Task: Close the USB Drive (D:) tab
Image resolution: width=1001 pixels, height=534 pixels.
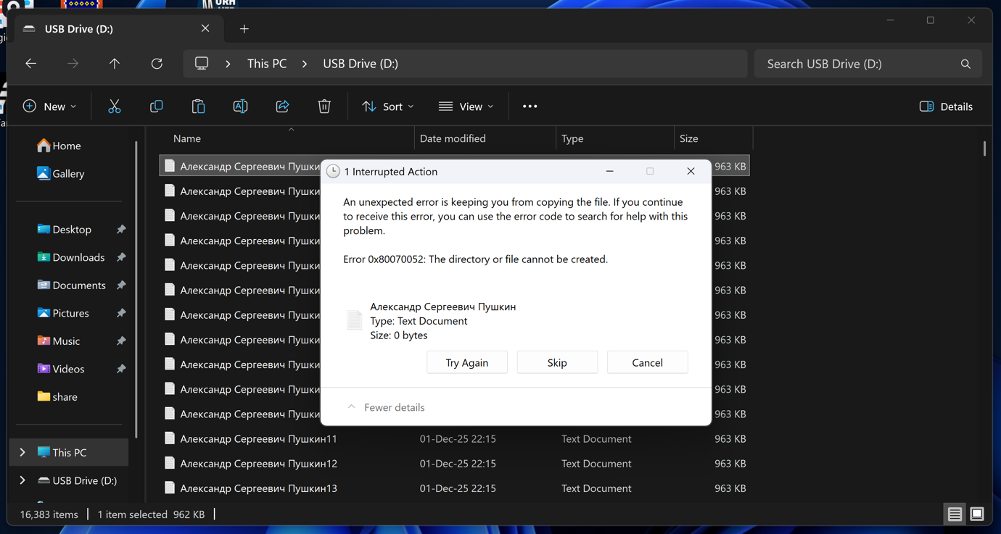Action: [205, 28]
